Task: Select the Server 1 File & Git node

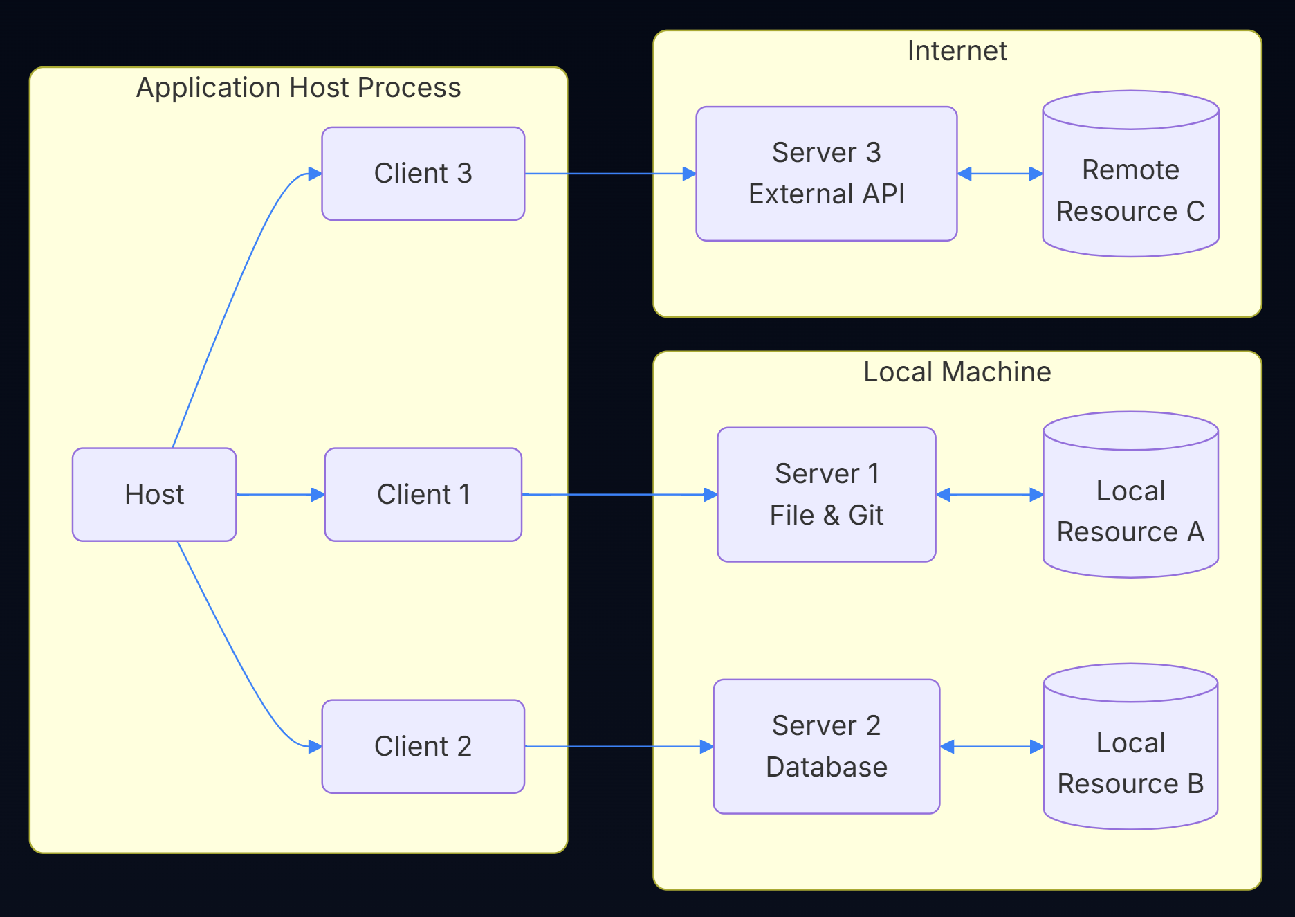Action: [x=826, y=493]
